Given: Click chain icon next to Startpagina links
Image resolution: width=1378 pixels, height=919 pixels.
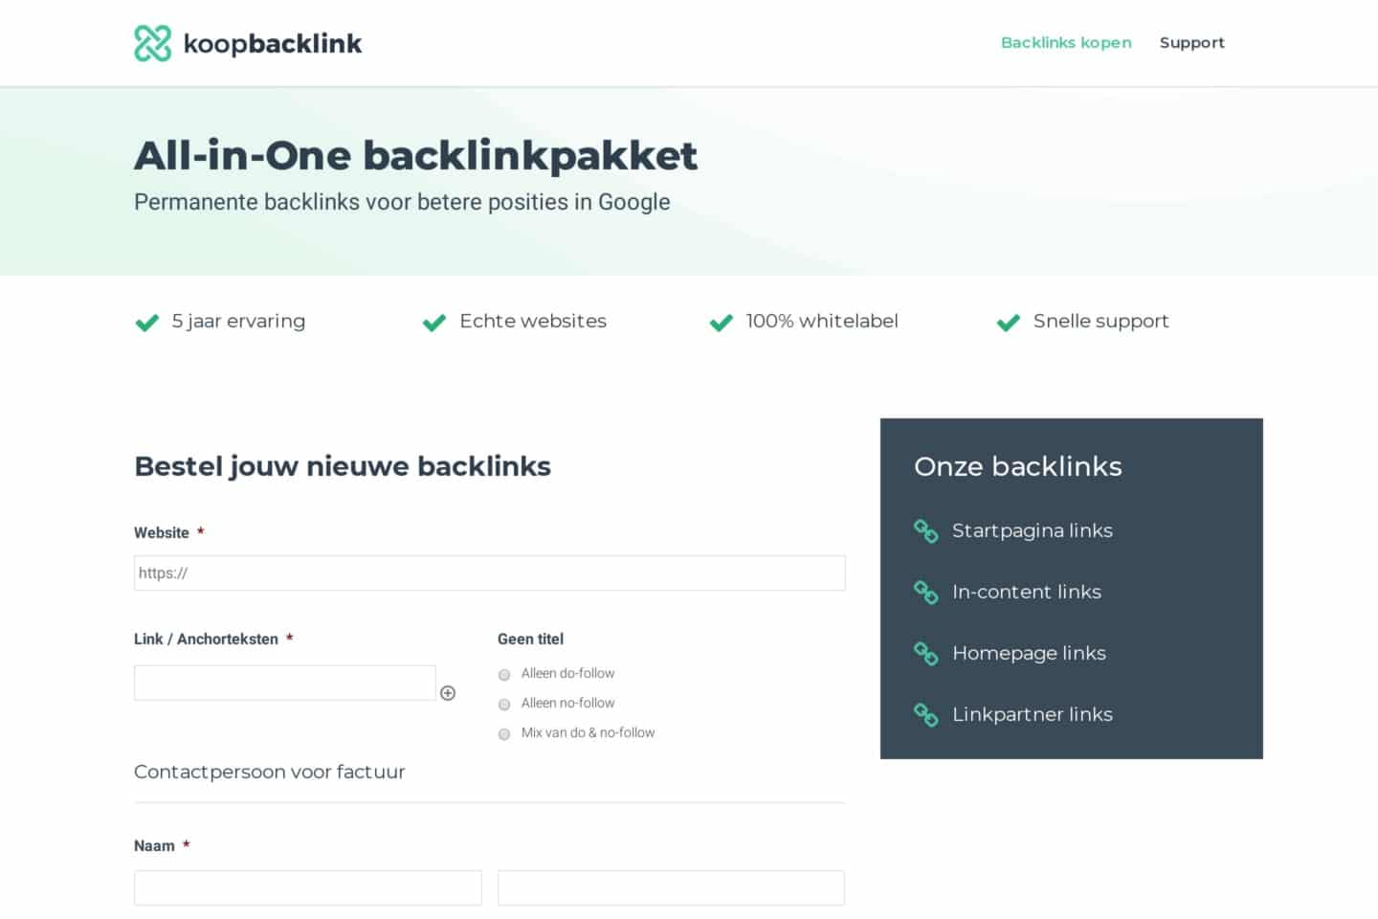Looking at the screenshot, I should (925, 530).
